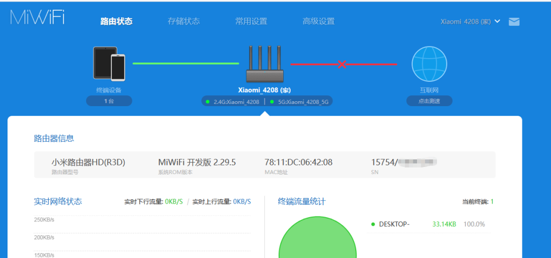Open the 存储状态 tab

[184, 21]
